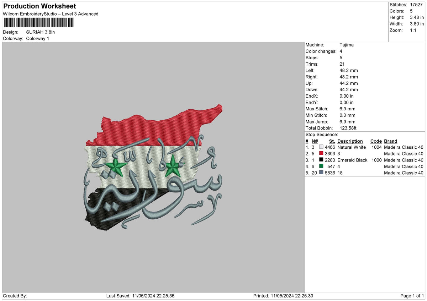Click the Width value 3.80 in
The image size is (427, 301).
tap(417, 24)
